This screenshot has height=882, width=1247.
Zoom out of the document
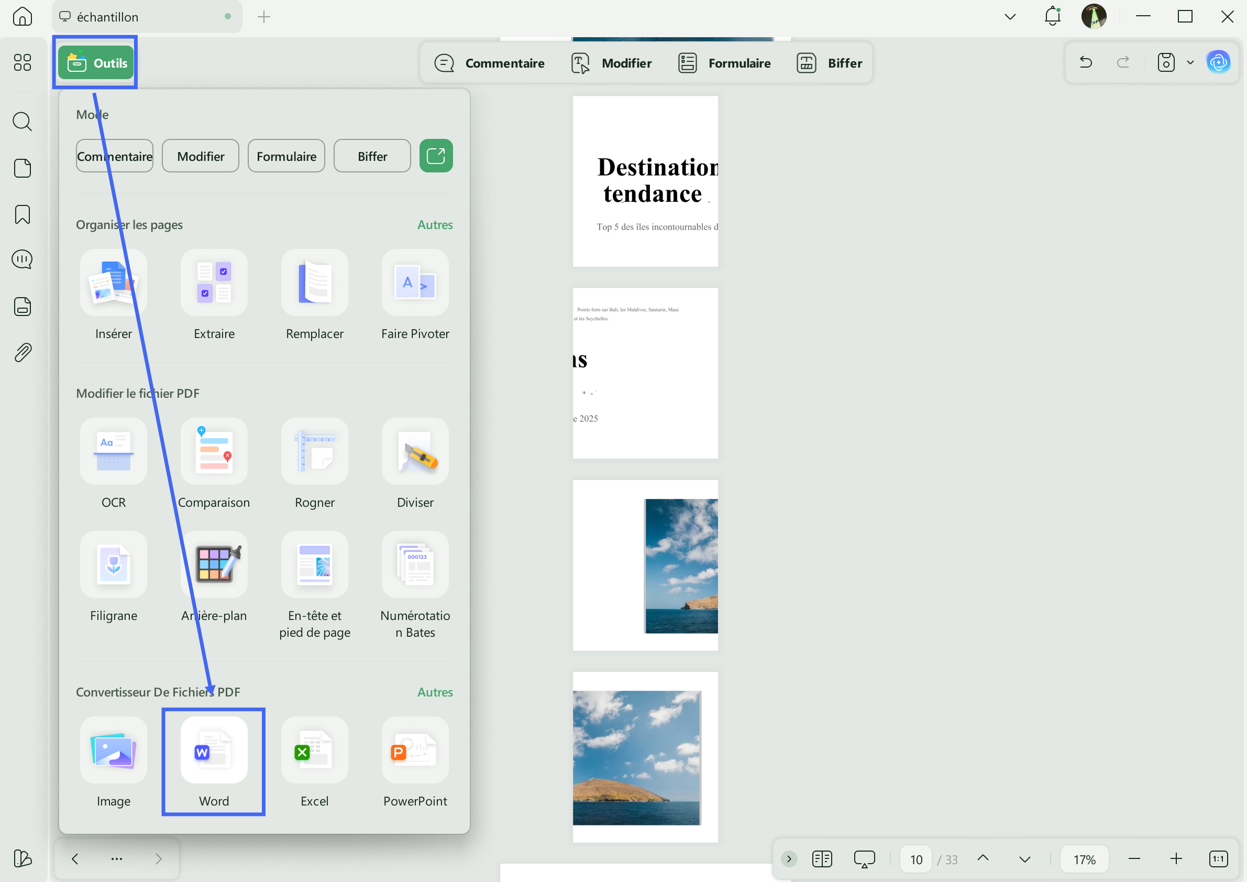pos(1134,858)
